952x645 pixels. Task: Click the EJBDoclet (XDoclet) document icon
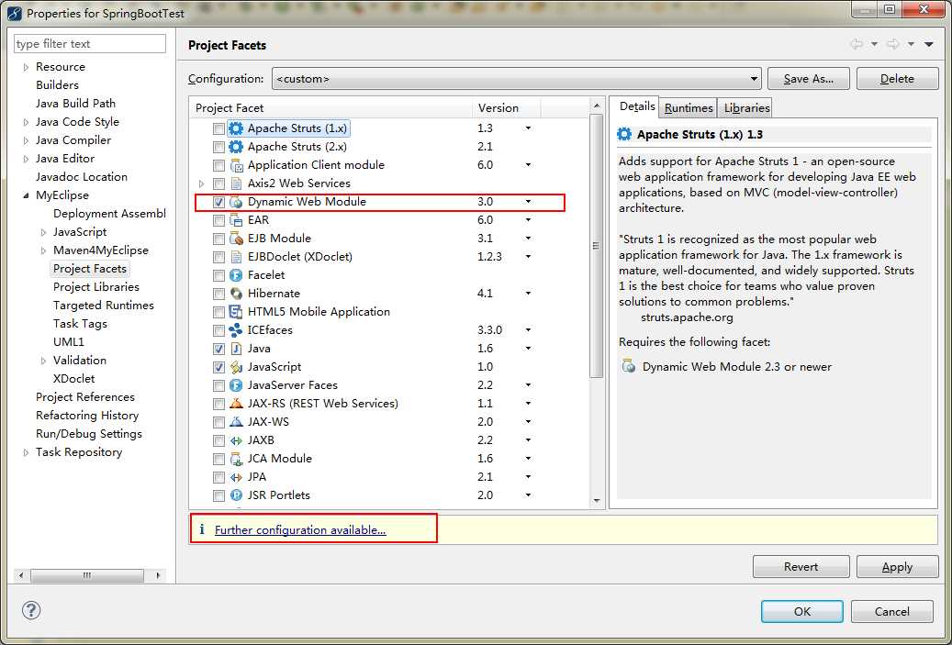pos(236,257)
